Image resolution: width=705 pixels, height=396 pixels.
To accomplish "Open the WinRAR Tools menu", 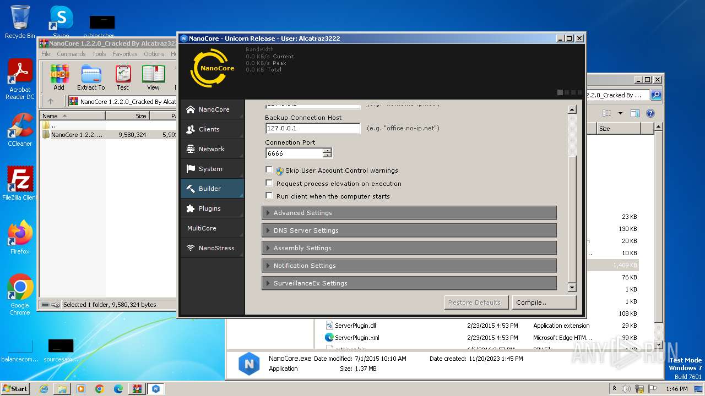I will 99,54.
